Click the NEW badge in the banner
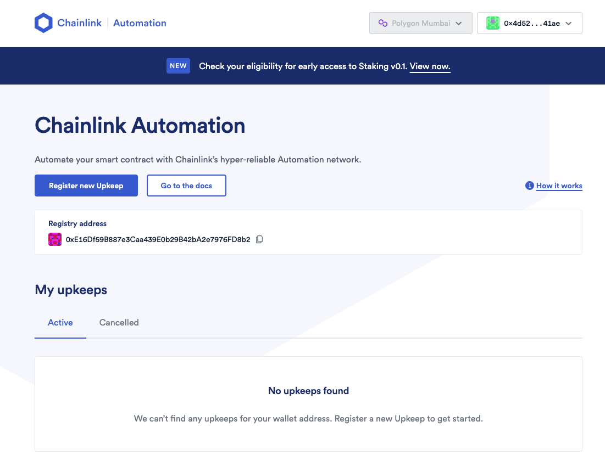This screenshot has width=605, height=472. tap(178, 66)
